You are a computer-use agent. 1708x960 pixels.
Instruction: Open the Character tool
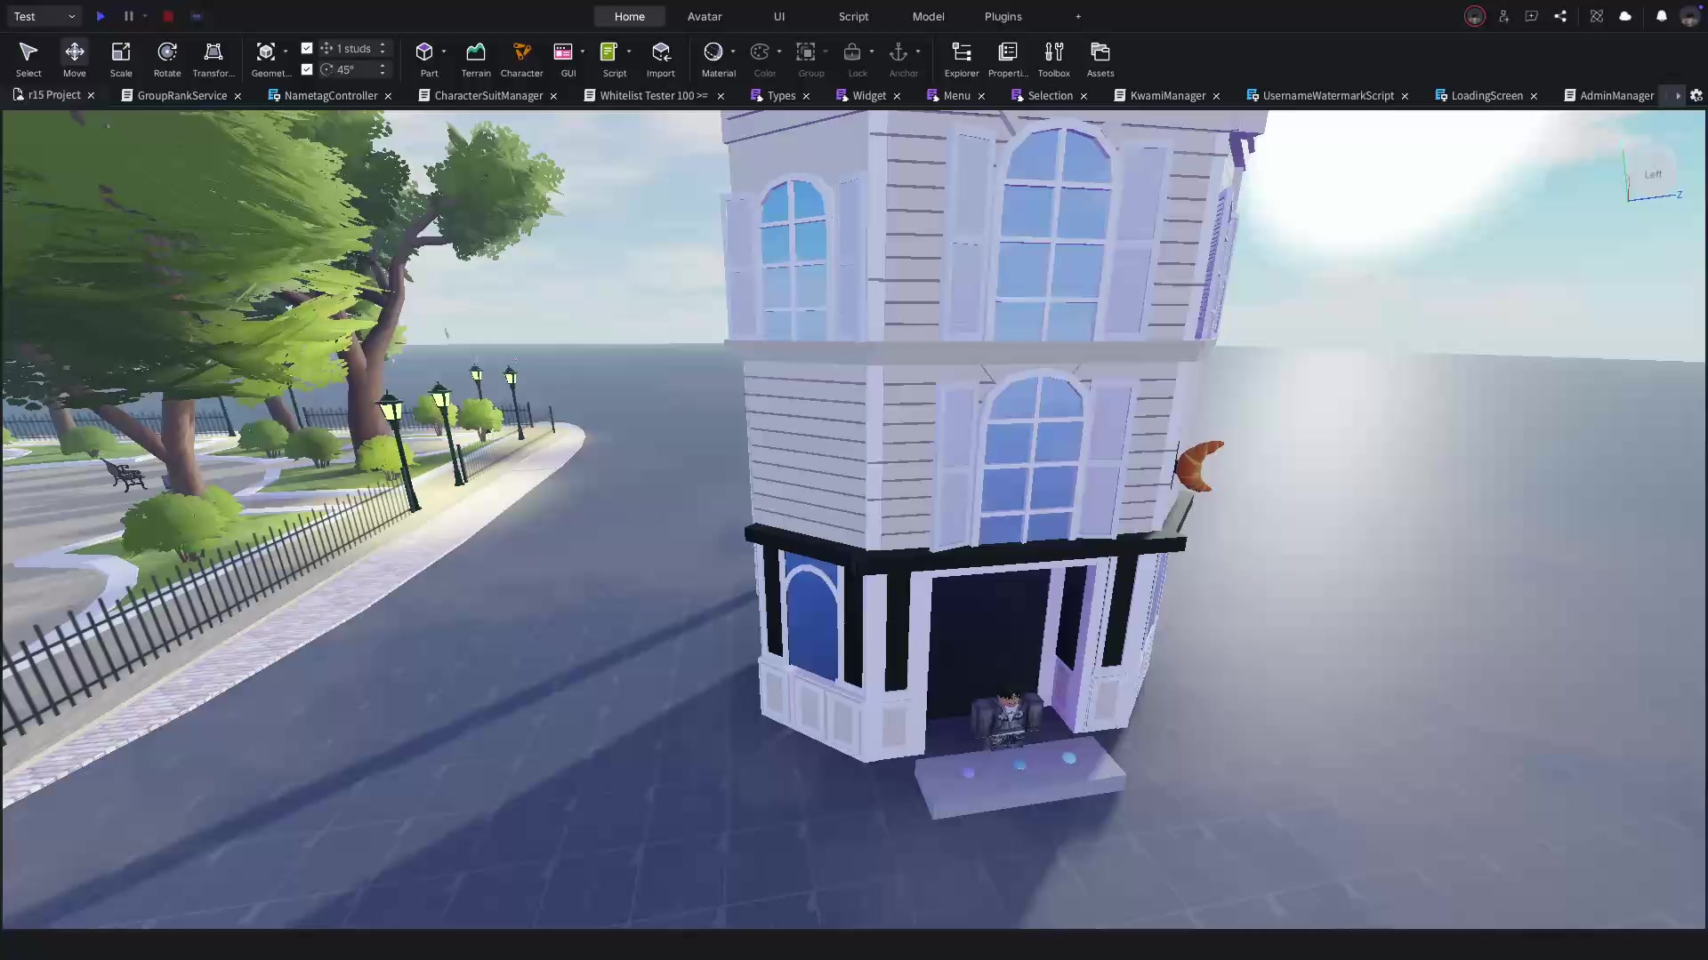point(522,60)
